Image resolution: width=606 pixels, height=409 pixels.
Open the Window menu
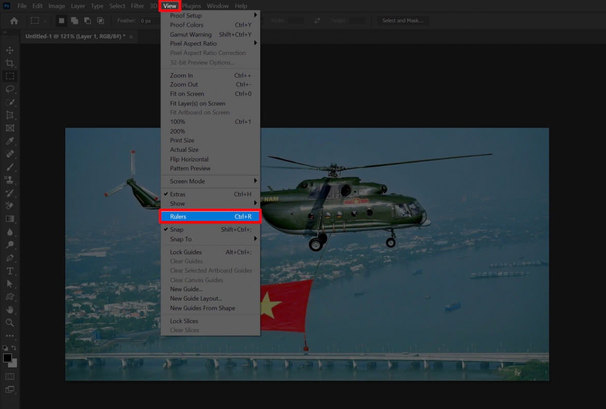click(x=218, y=6)
